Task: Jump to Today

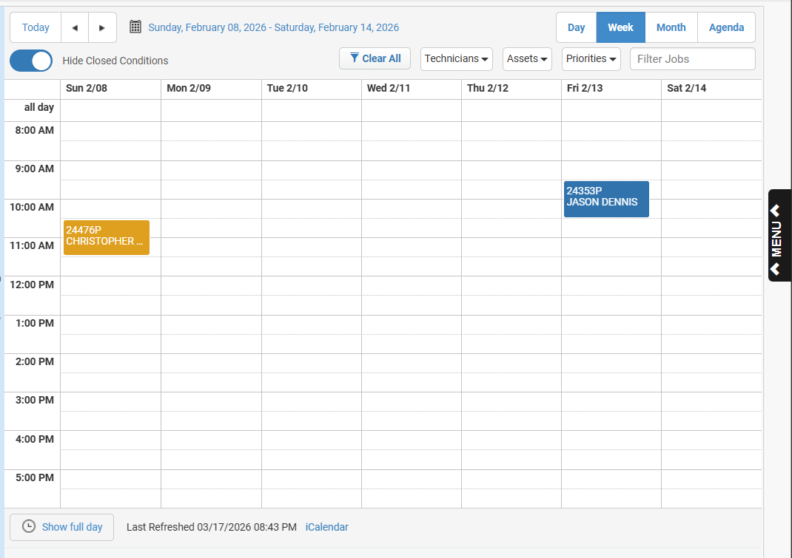Action: 36,27
